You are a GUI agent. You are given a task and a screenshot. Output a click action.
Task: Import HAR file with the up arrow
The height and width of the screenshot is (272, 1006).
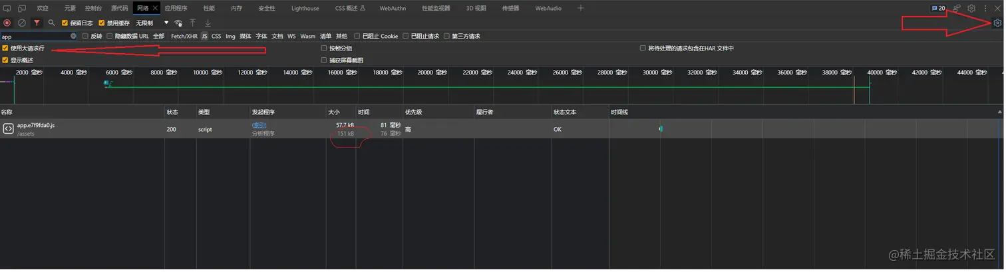click(x=193, y=23)
